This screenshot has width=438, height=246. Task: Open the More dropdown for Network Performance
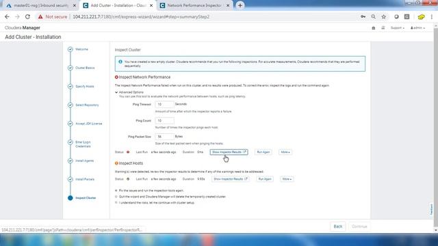click(285, 152)
